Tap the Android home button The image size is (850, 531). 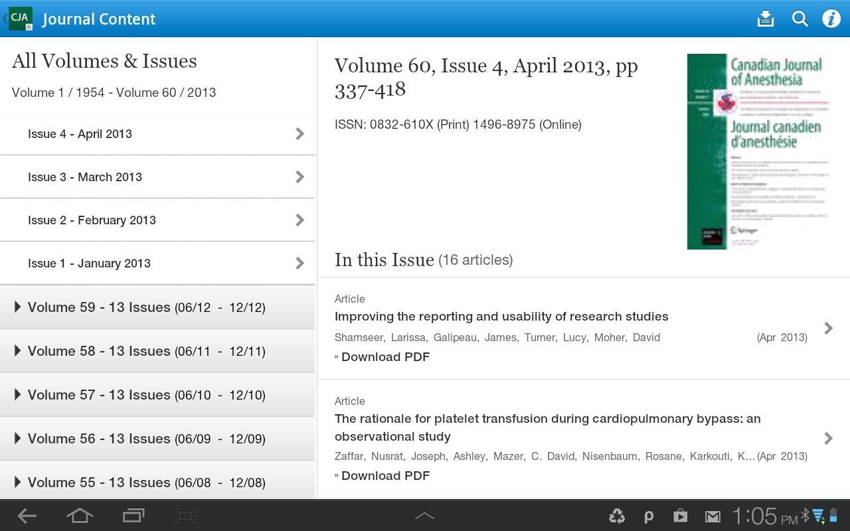[x=80, y=516]
